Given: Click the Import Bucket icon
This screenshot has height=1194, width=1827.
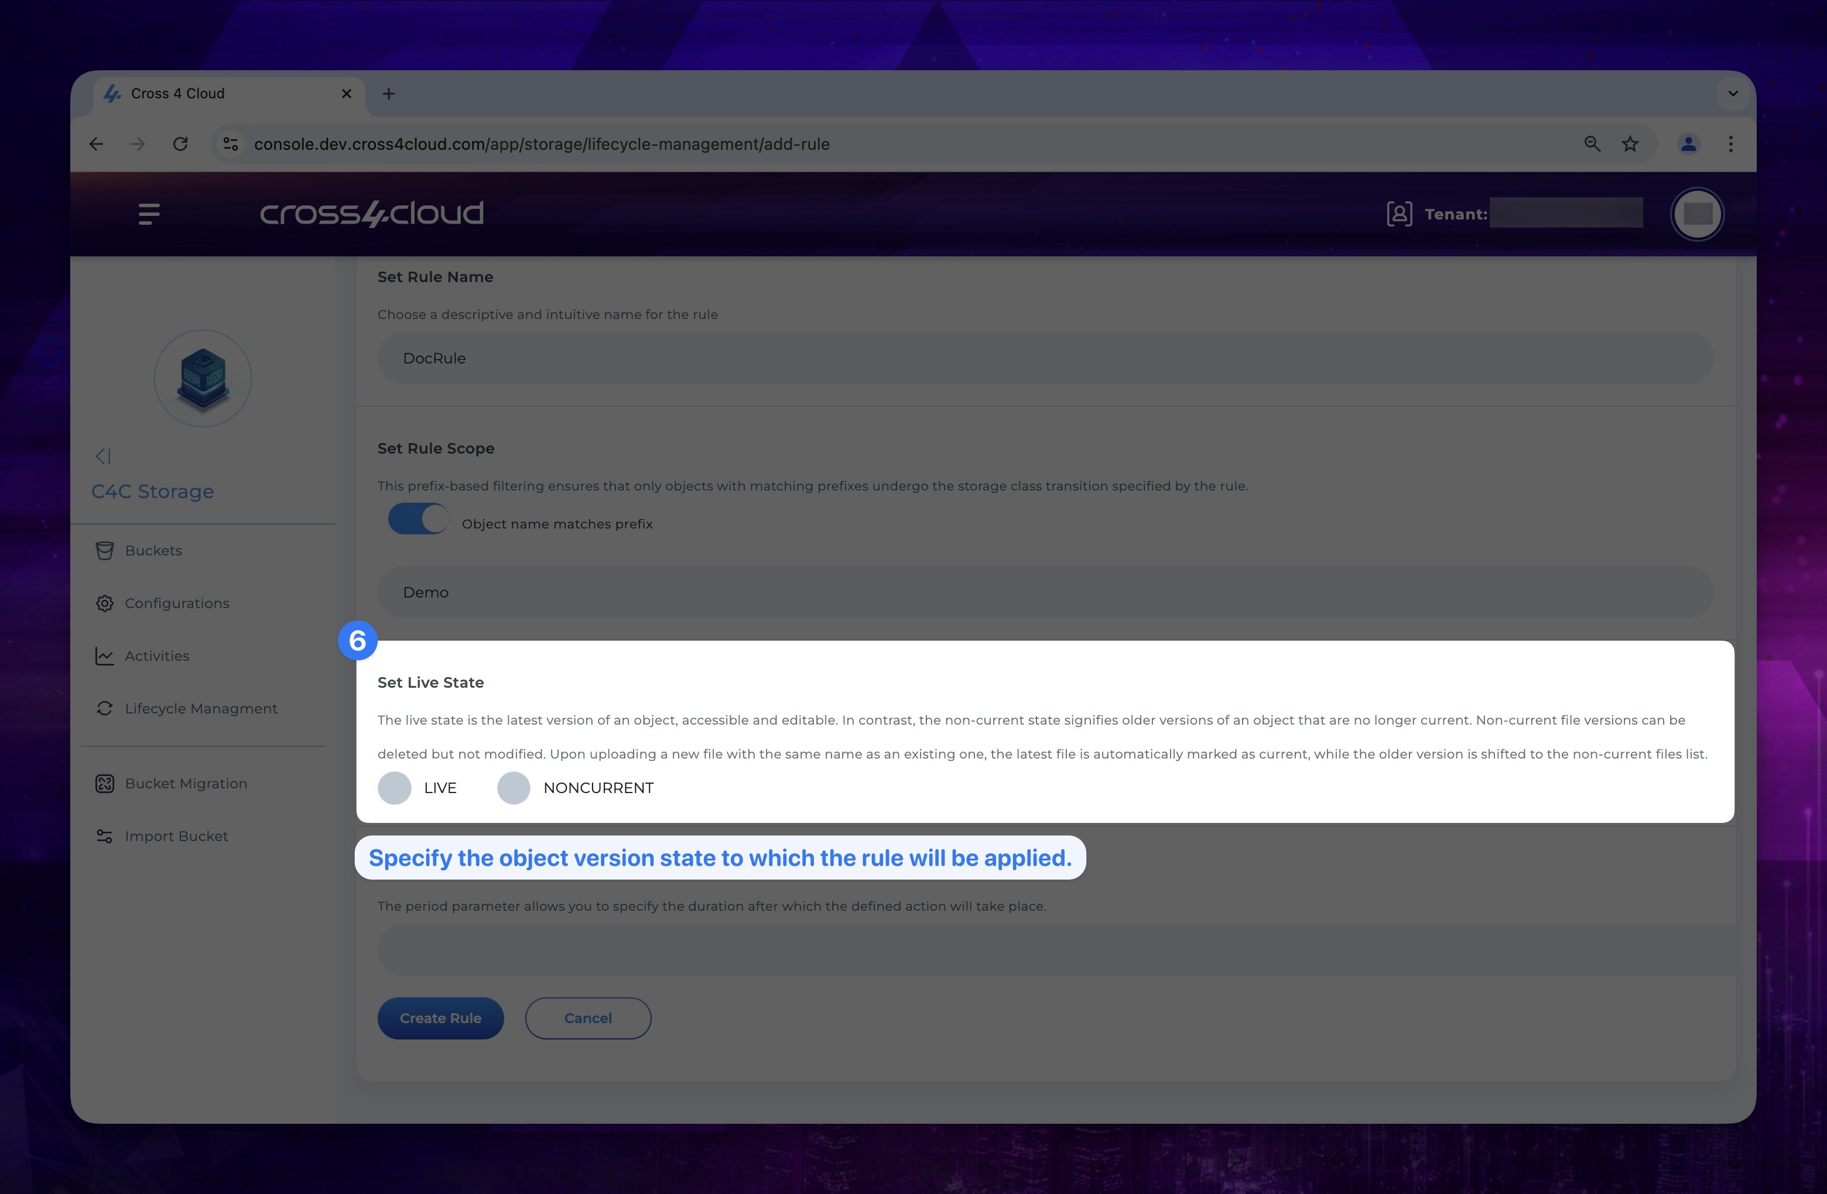Looking at the screenshot, I should pyautogui.click(x=104, y=836).
